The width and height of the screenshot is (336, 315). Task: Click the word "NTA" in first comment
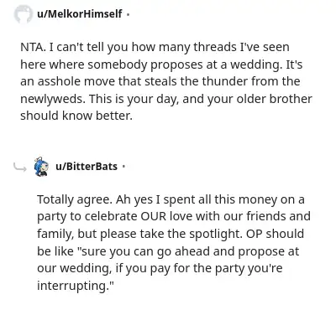pyautogui.click(x=32, y=47)
